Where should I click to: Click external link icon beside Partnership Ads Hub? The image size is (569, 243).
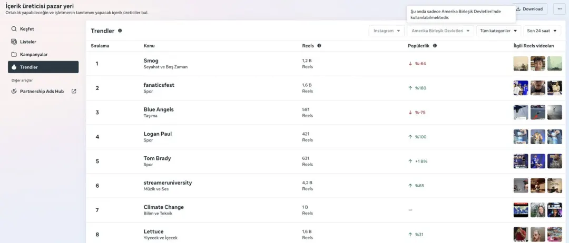coord(74,92)
